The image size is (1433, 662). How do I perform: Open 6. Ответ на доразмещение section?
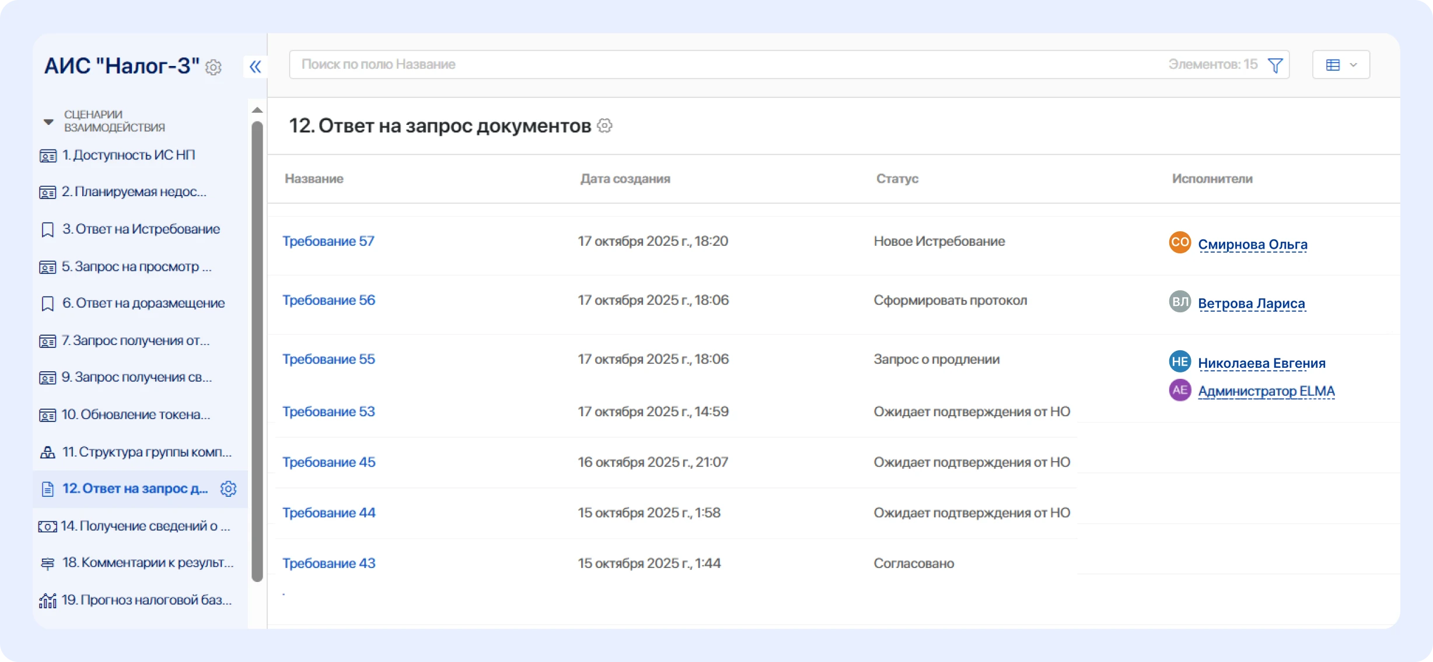click(144, 304)
